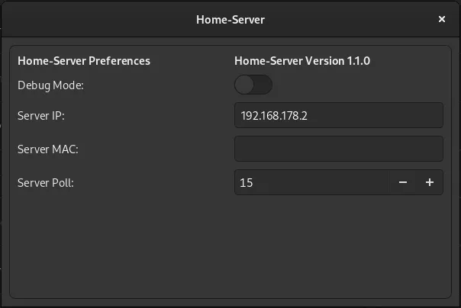The height and width of the screenshot is (308, 461).
Task: Increase Server Poll with the plus button
Action: (x=430, y=182)
